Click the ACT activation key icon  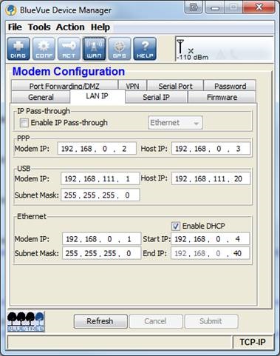[69, 49]
